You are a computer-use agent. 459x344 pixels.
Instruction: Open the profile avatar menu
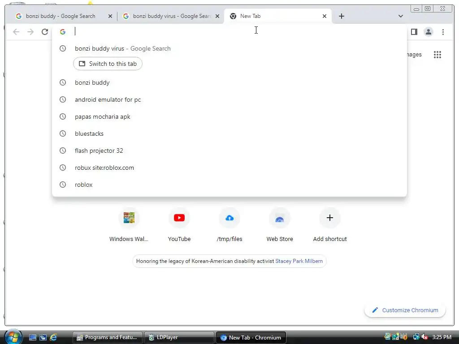click(x=428, y=32)
